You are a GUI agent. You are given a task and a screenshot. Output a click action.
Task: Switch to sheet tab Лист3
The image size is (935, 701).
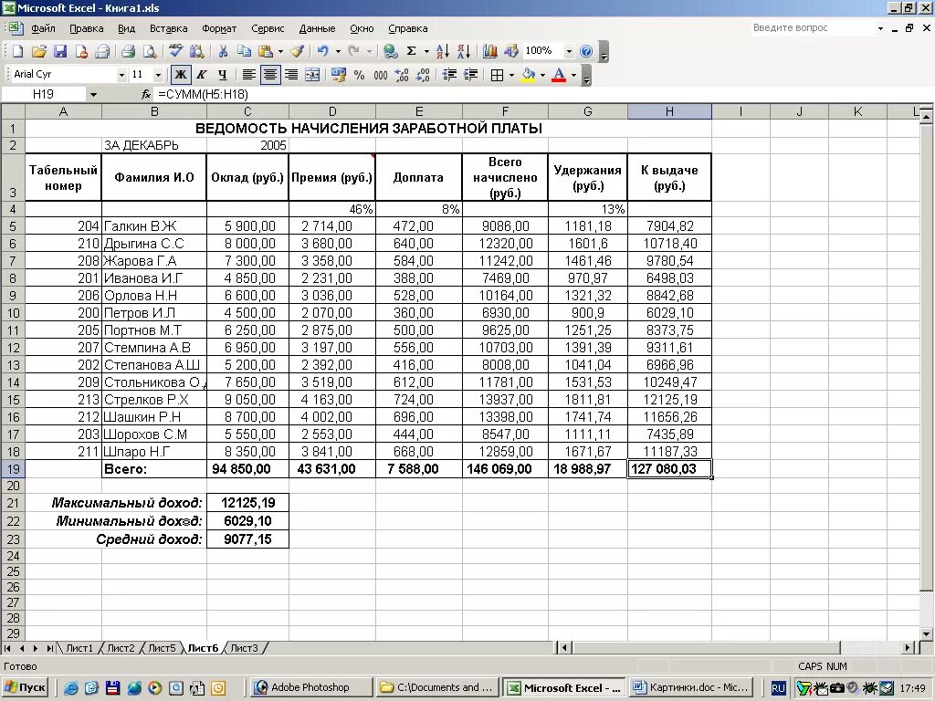click(x=244, y=648)
